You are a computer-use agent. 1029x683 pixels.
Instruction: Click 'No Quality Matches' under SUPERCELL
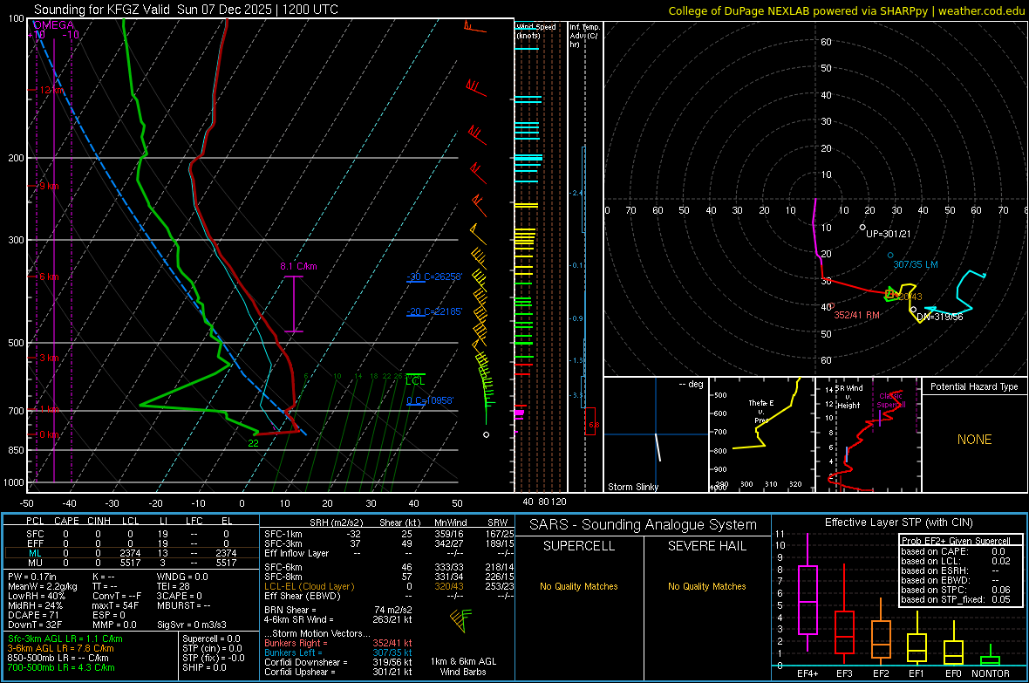point(579,586)
